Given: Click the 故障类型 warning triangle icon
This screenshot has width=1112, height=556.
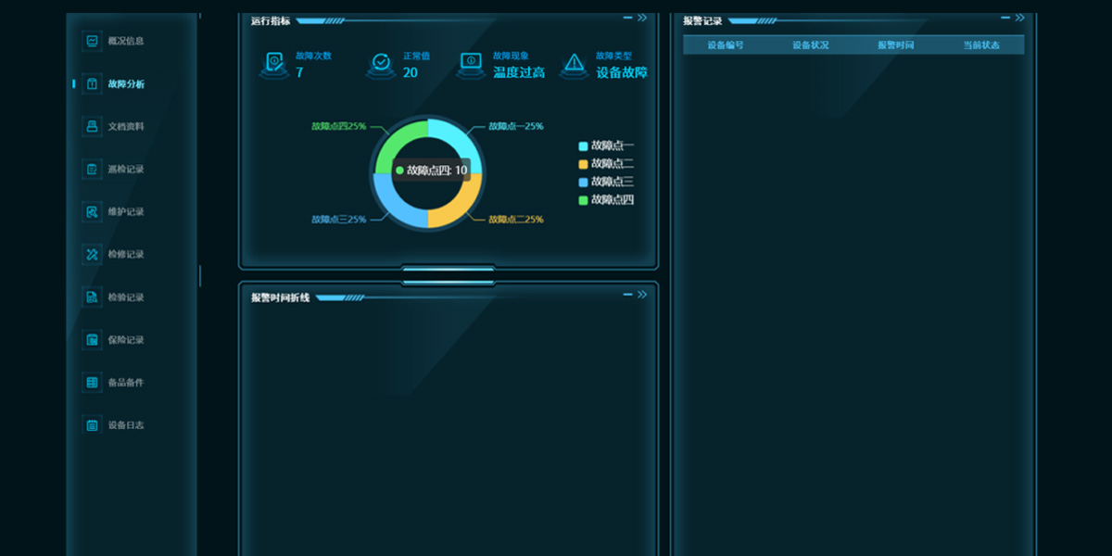Looking at the screenshot, I should click(575, 64).
